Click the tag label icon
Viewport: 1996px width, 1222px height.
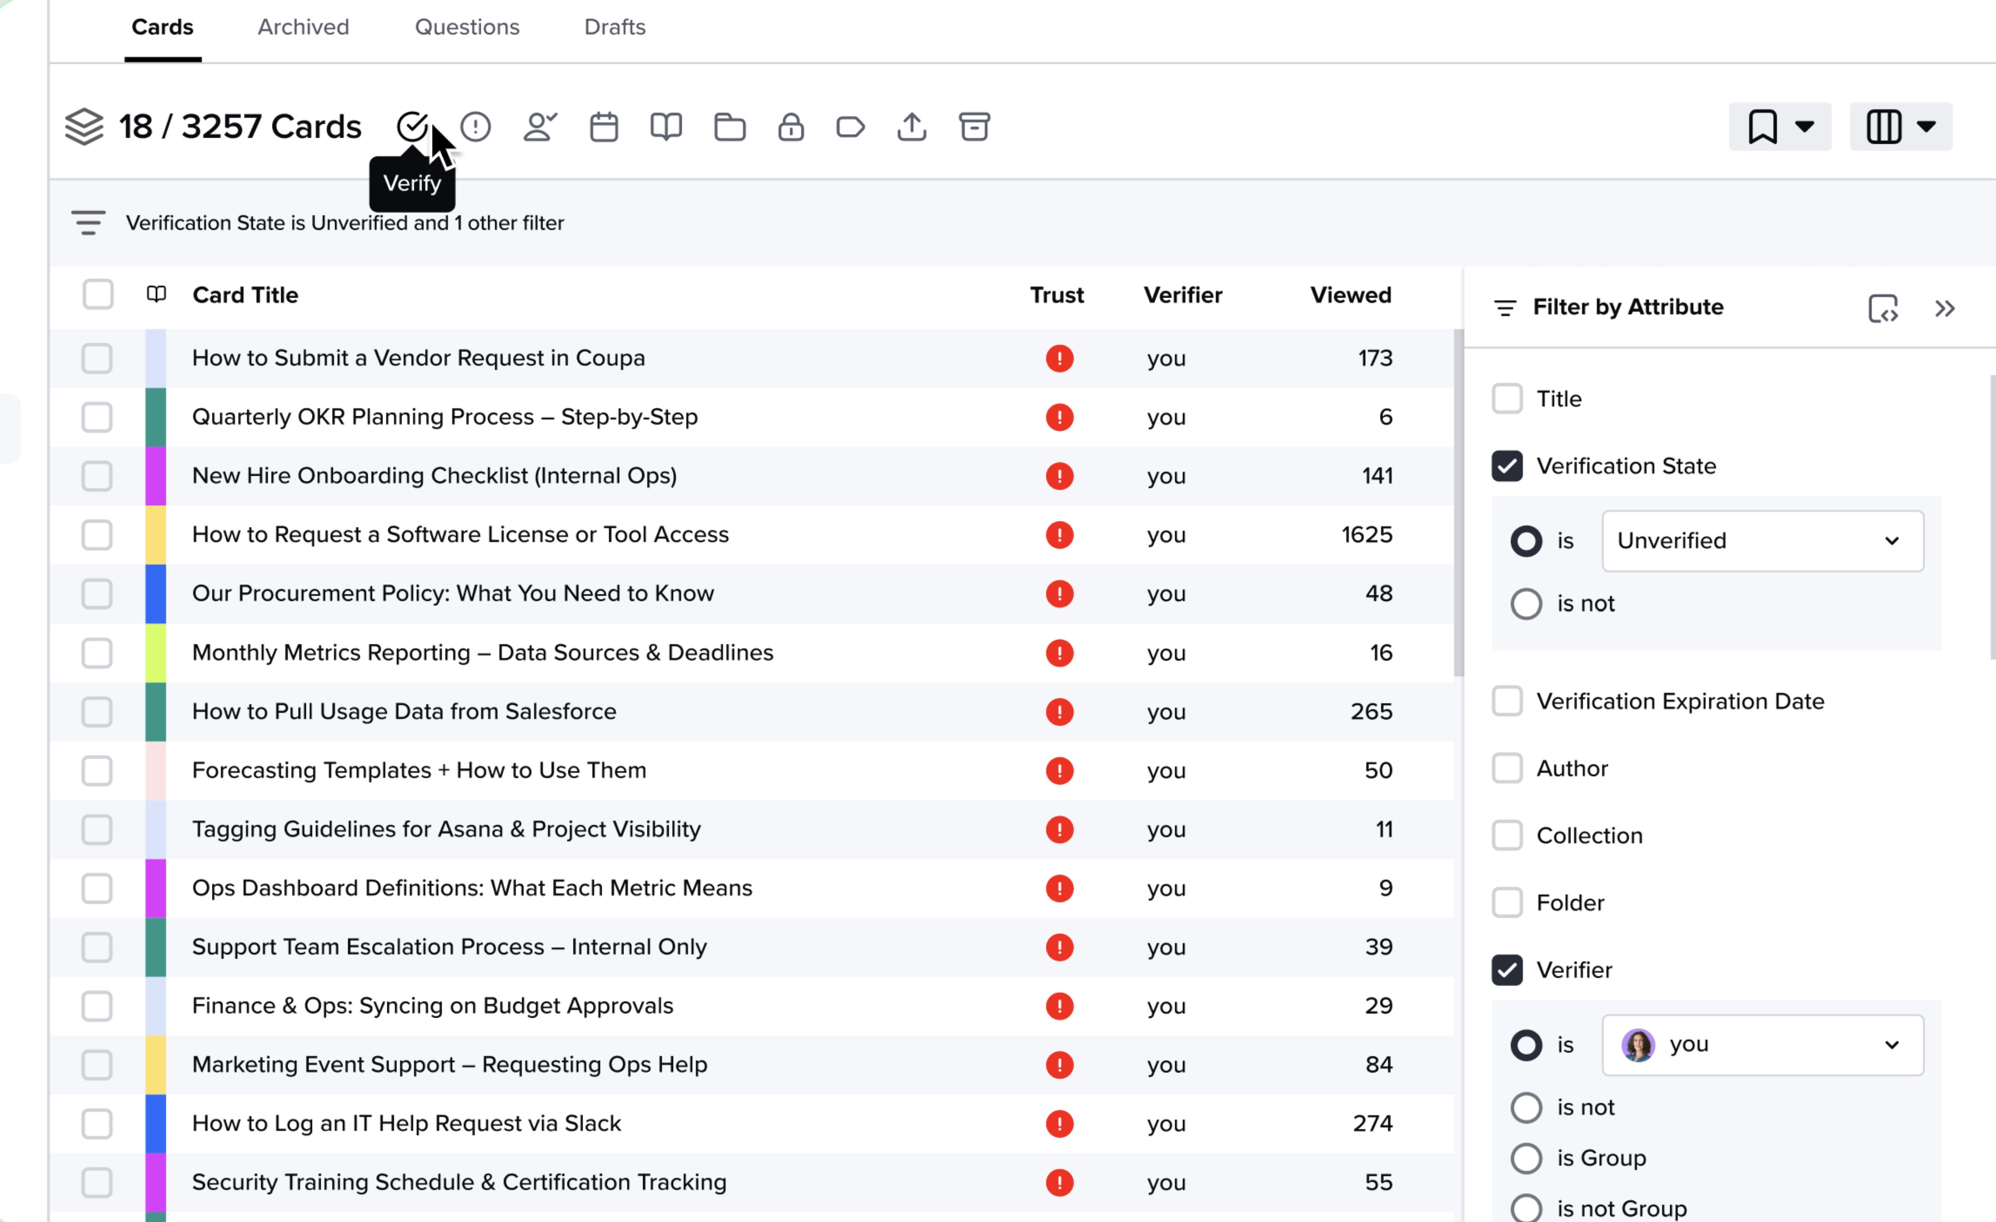click(850, 126)
